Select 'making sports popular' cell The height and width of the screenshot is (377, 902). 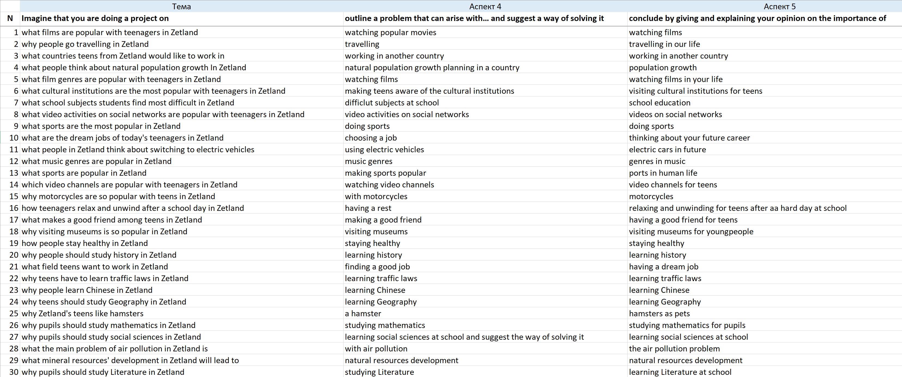(x=485, y=173)
